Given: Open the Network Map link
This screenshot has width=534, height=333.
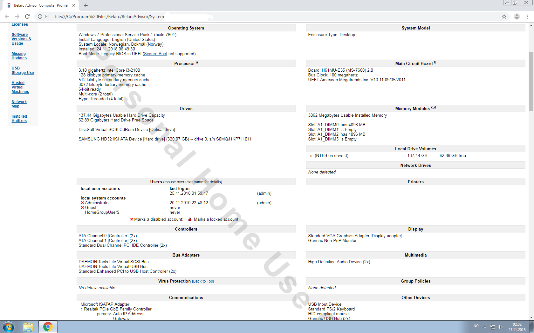Looking at the screenshot, I should (x=19, y=104).
